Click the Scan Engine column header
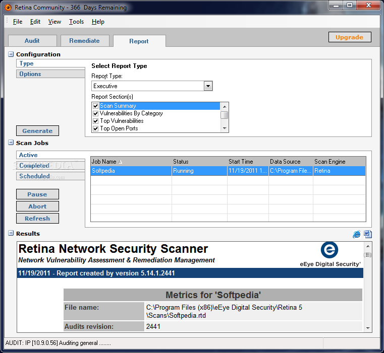 click(x=340, y=162)
